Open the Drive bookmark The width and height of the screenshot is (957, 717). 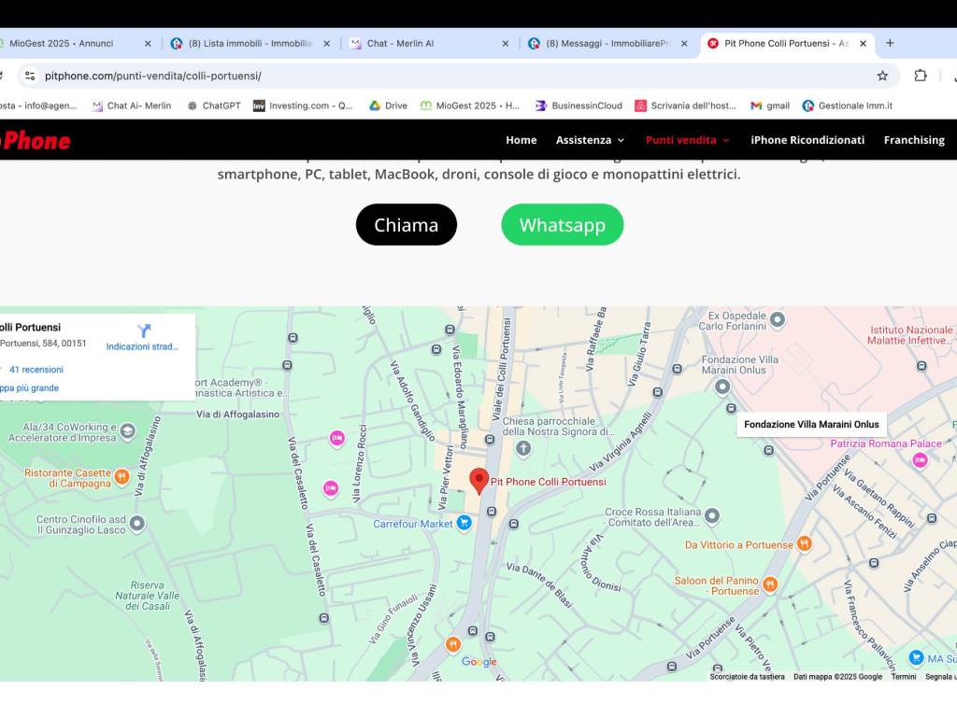click(388, 105)
